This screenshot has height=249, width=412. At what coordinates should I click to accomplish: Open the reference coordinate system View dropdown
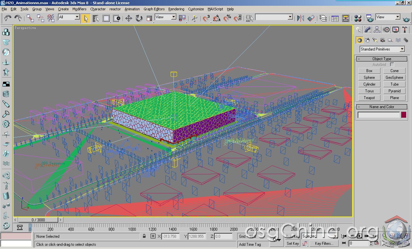click(x=165, y=17)
